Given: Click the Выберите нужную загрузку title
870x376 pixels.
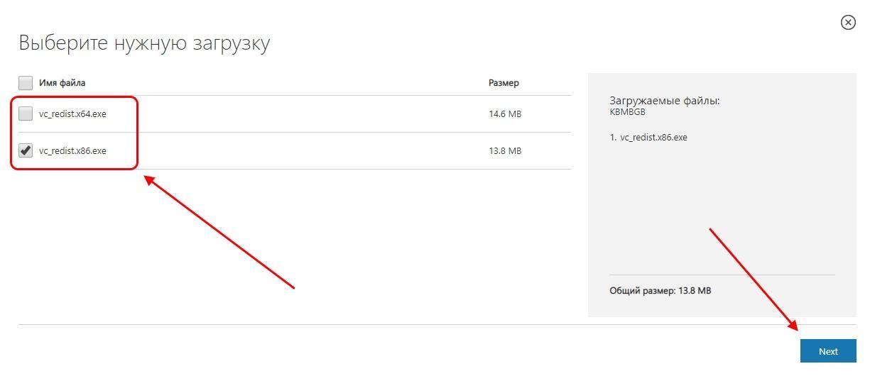Looking at the screenshot, I should point(144,43).
